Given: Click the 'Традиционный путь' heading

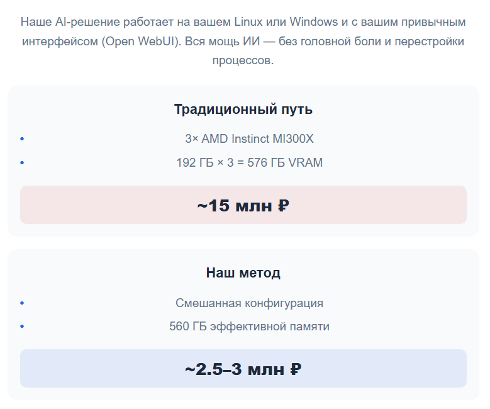Looking at the screenshot, I should [243, 109].
